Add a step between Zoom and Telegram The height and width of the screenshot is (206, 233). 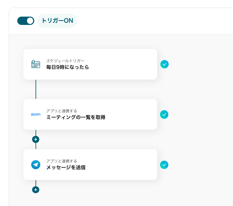36,140
